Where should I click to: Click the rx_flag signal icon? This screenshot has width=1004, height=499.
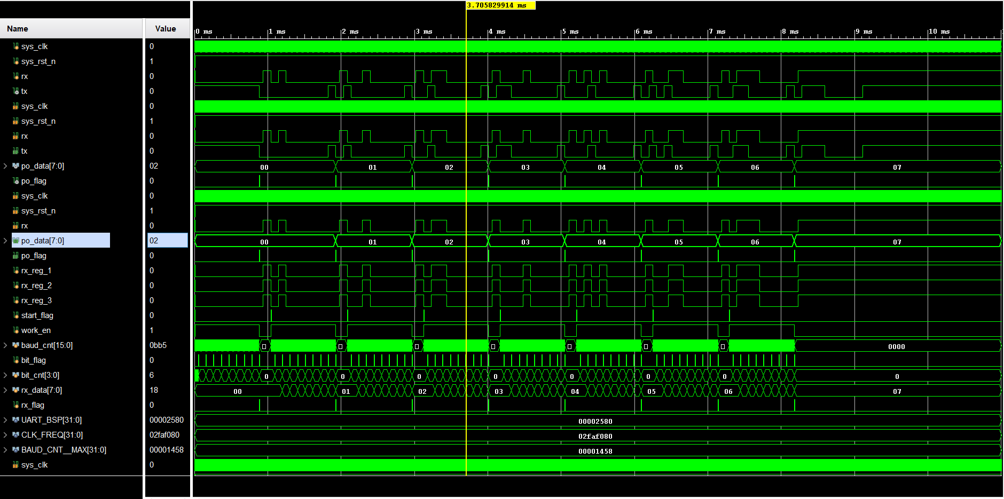[16, 405]
